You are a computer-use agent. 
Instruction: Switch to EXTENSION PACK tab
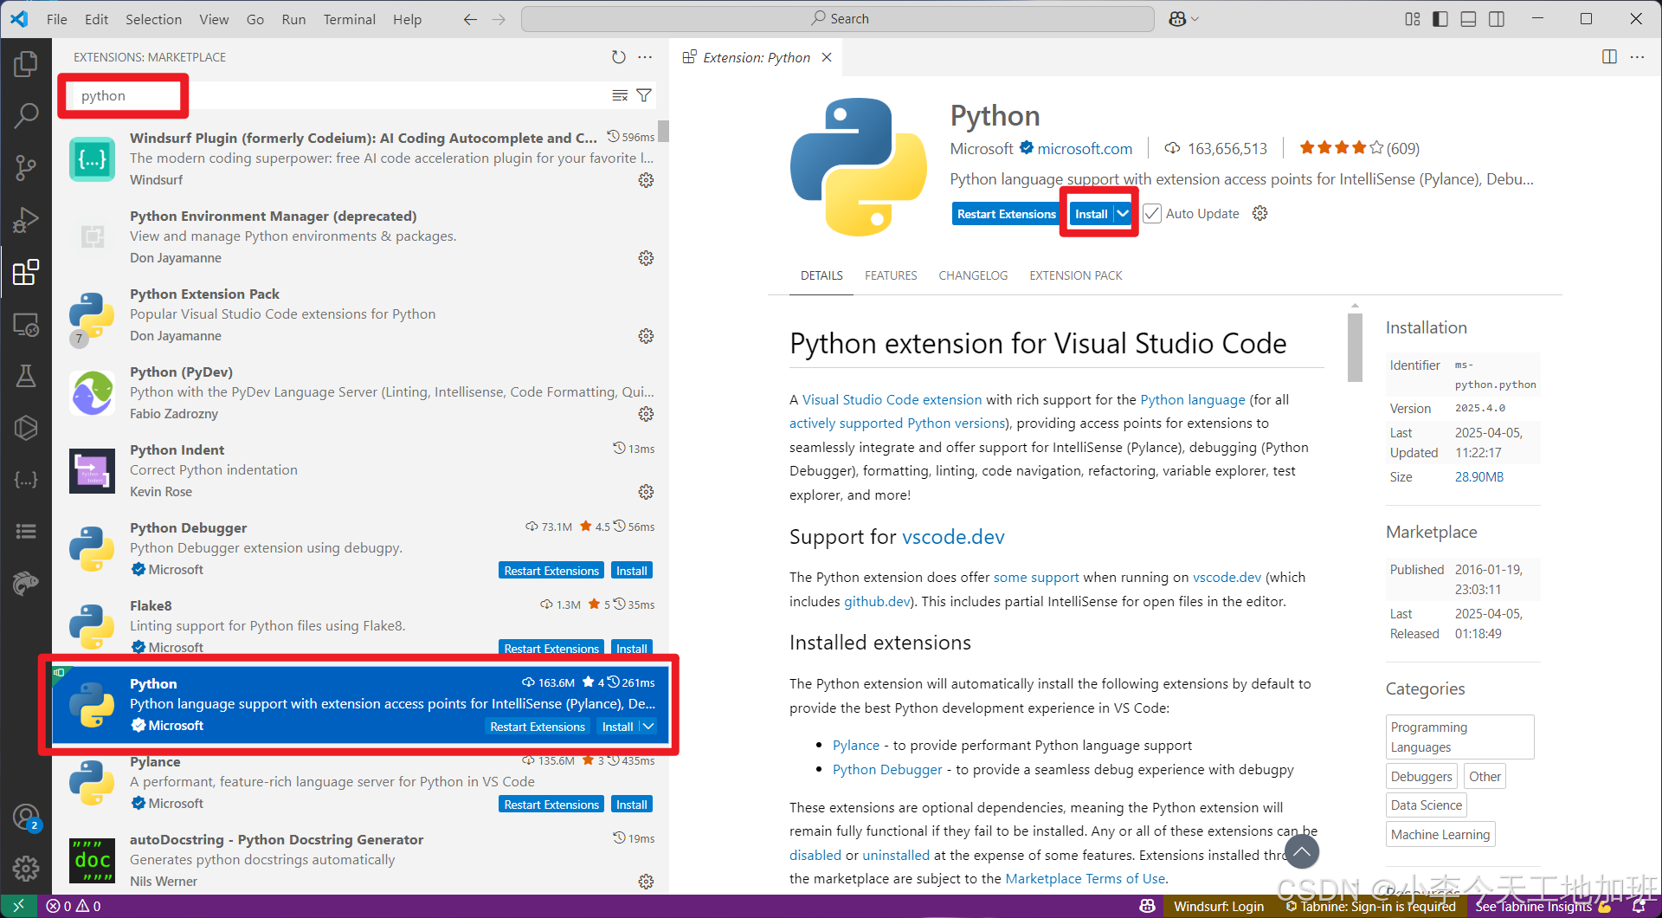click(1076, 275)
